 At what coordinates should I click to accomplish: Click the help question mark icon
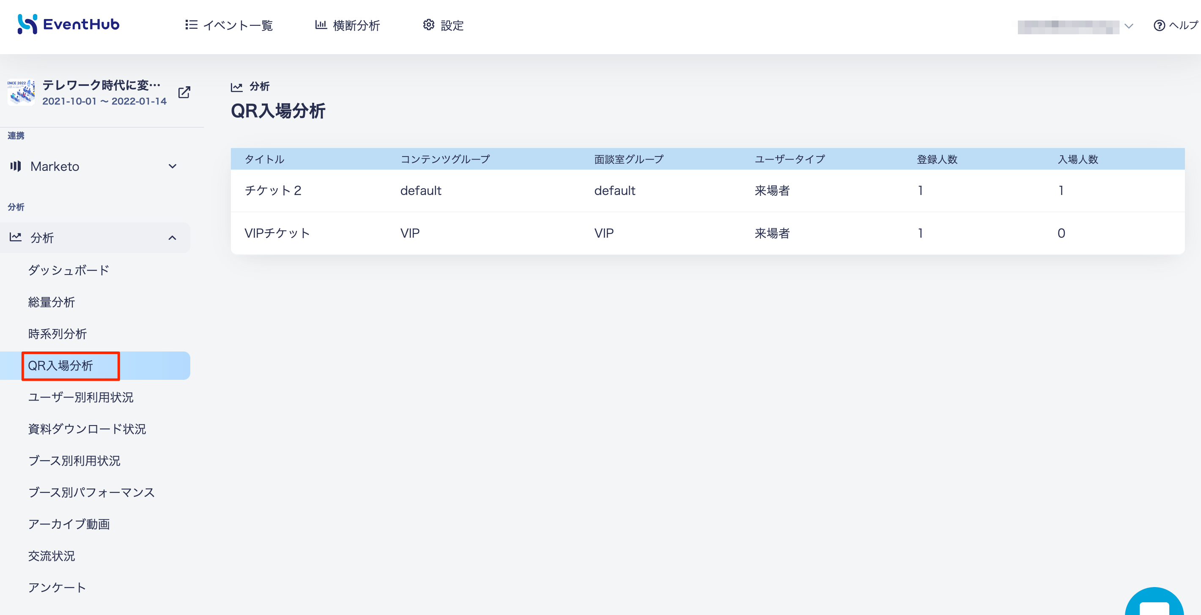1159,25
